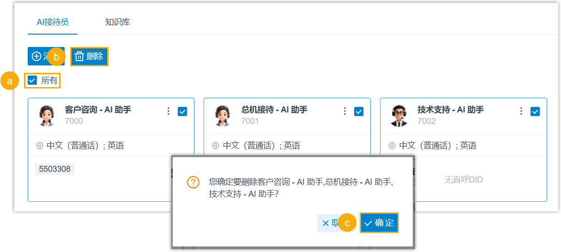Screen dimensions: 561x252
Task: Click globe language icon on 客户咨询 card
Action: click(x=40, y=146)
